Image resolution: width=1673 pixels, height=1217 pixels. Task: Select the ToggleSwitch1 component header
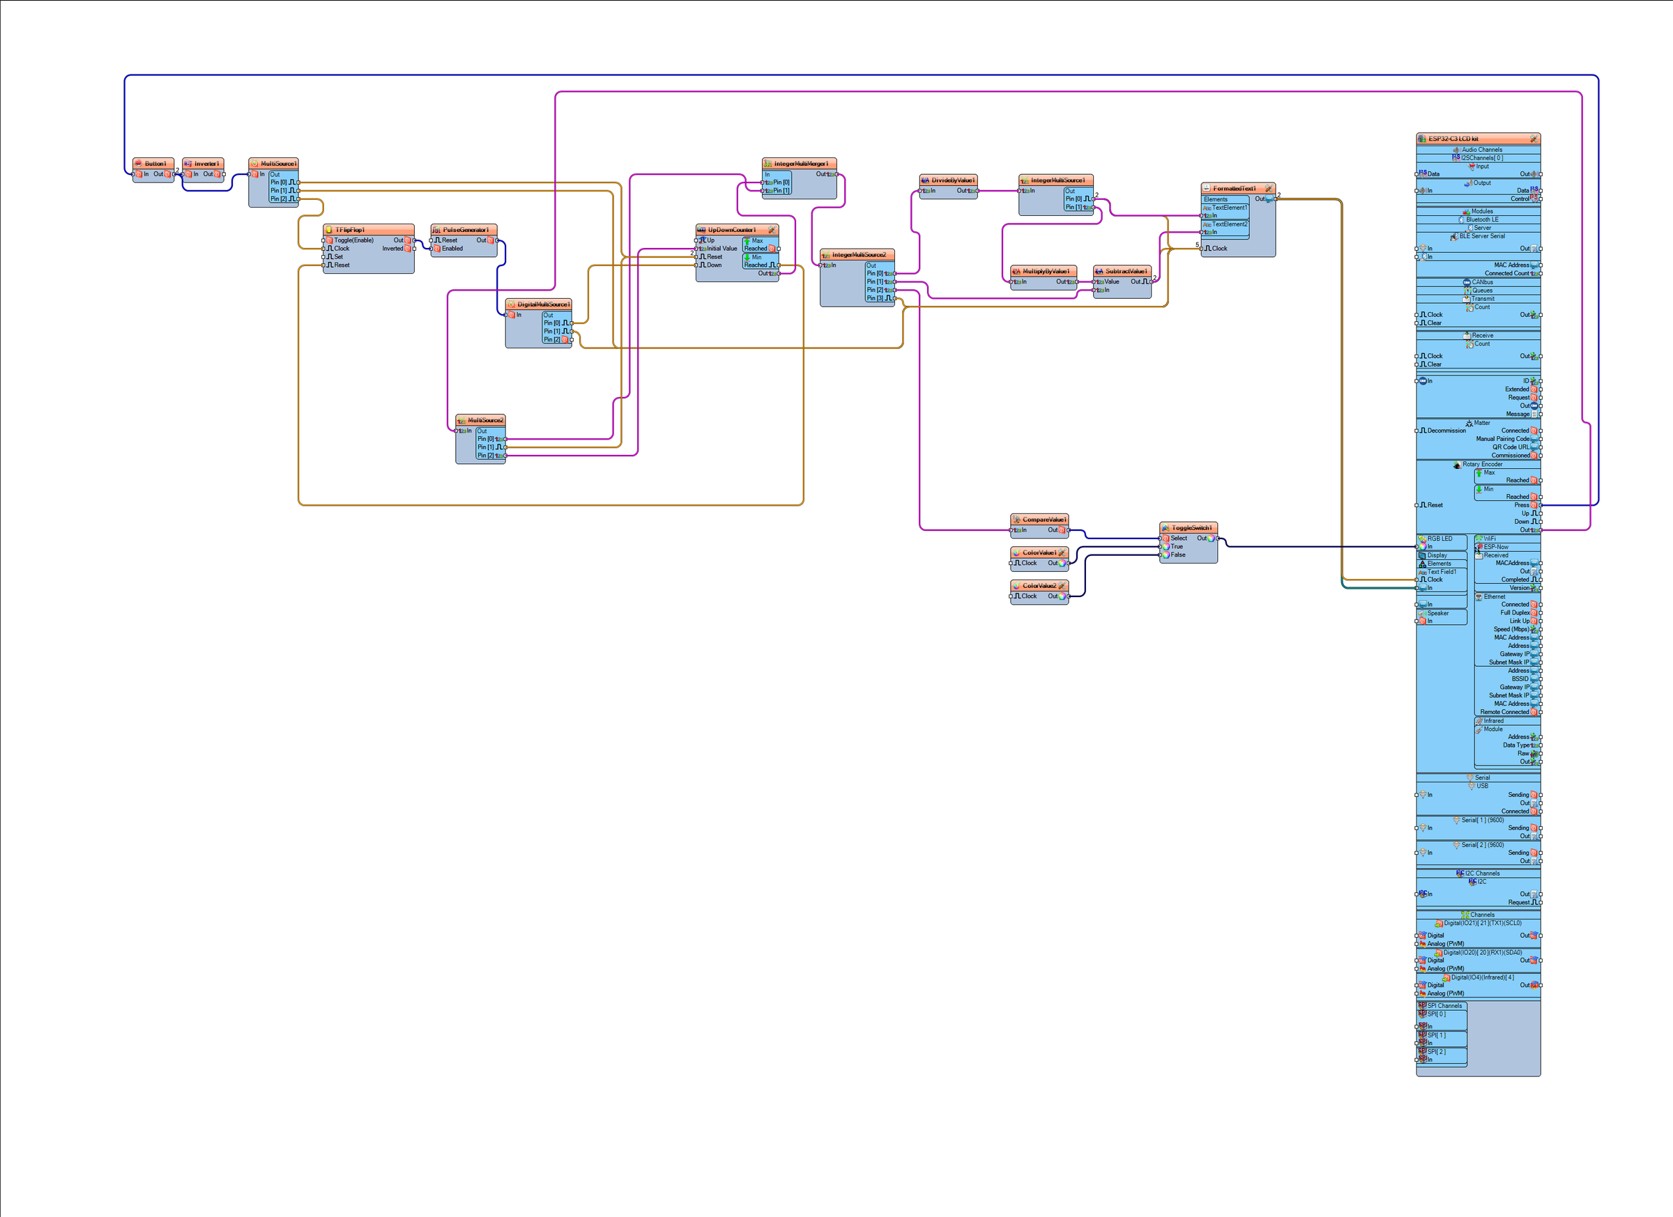pos(1189,528)
